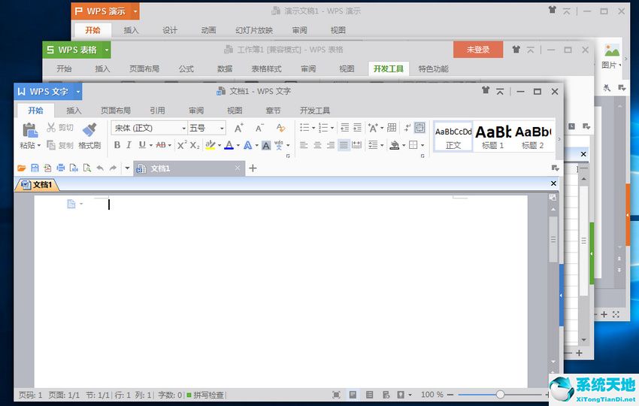This screenshot has height=406, width=639.
Task: Click the Copy (复制) icon
Action: [x=51, y=145]
